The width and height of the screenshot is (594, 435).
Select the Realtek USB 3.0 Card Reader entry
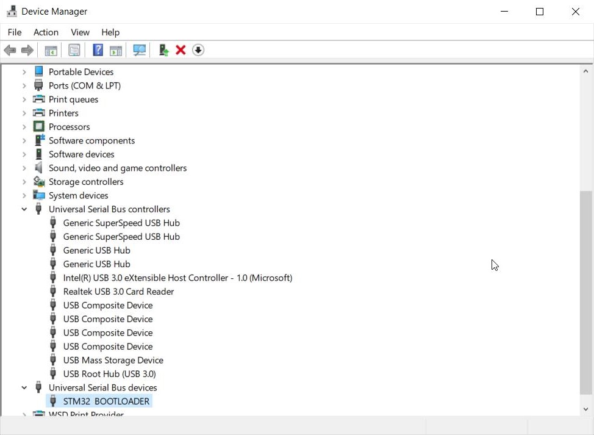pyautogui.click(x=118, y=292)
